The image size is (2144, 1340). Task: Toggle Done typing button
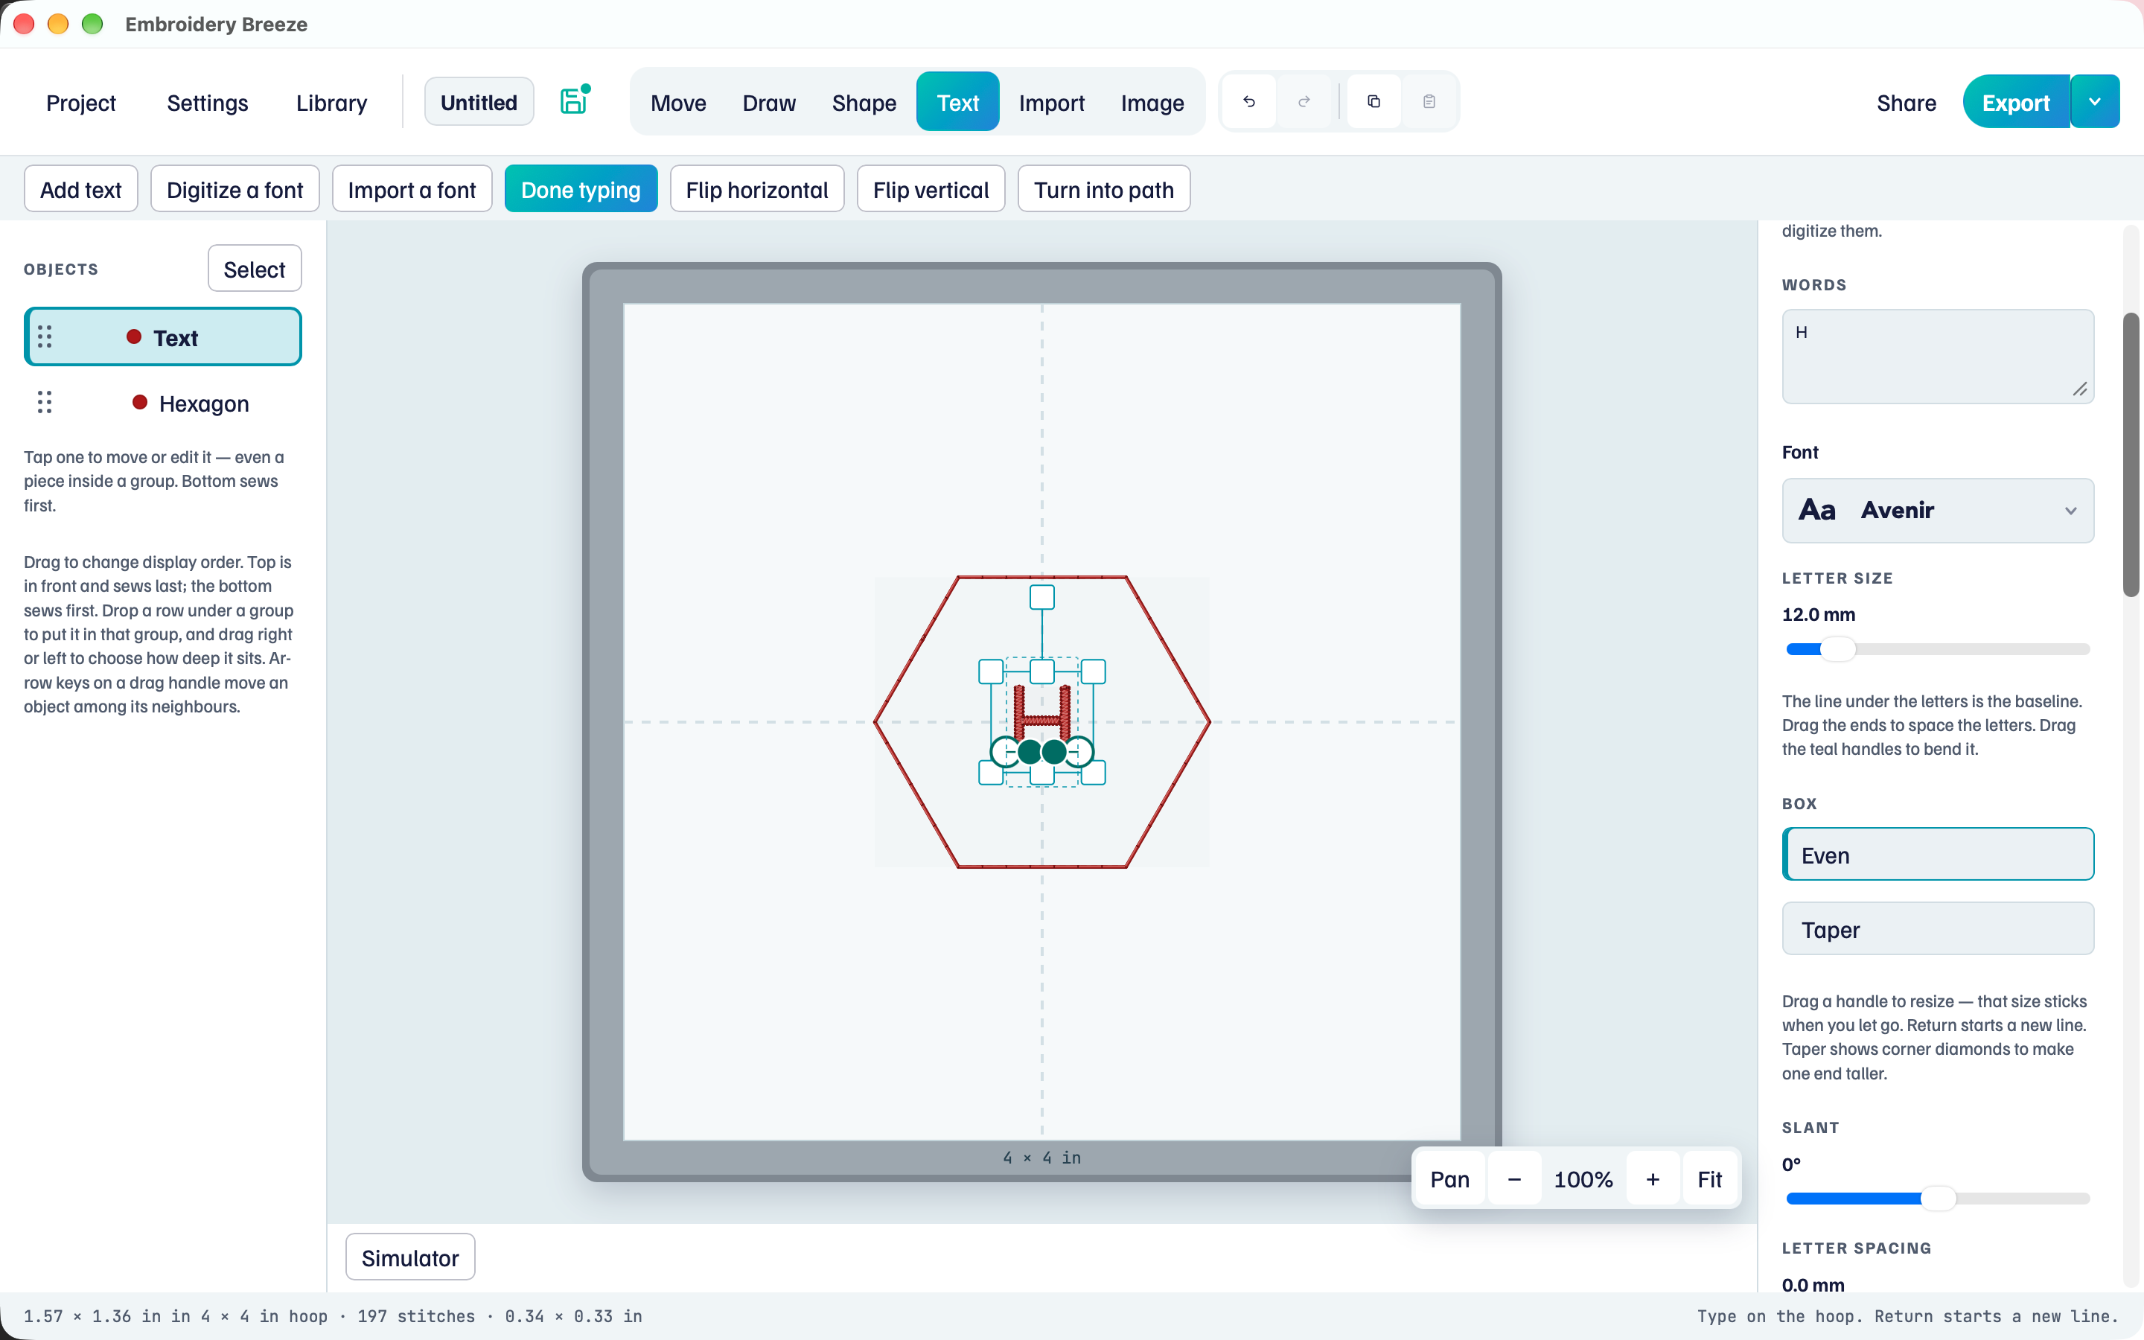581,189
